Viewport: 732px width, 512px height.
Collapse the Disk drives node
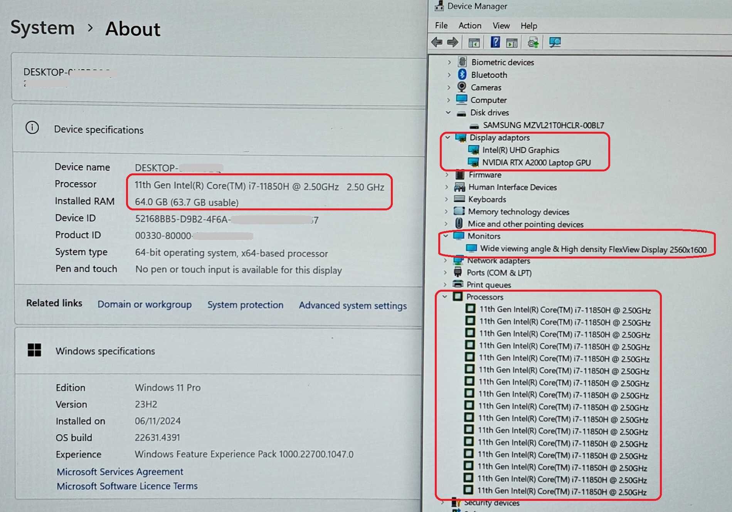pos(448,112)
